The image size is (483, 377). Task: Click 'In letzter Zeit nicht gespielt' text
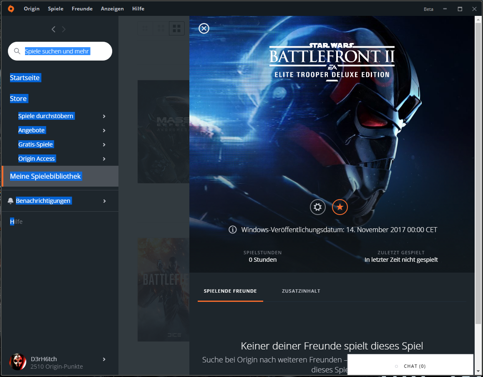tap(401, 260)
